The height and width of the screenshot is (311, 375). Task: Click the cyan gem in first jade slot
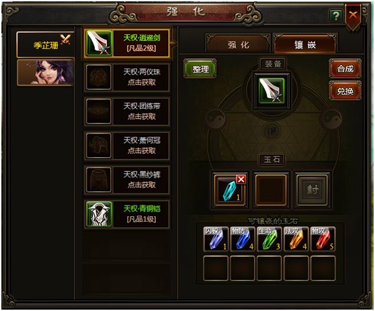click(x=230, y=190)
